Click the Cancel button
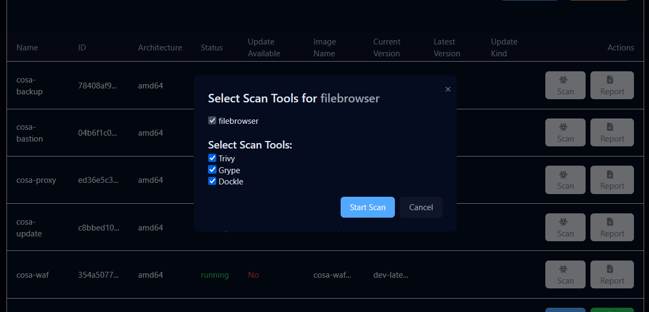This screenshot has height=312, width=649. click(421, 207)
